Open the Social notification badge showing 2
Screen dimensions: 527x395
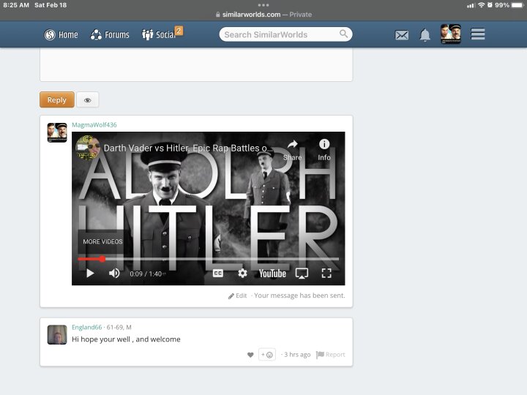coord(179,31)
